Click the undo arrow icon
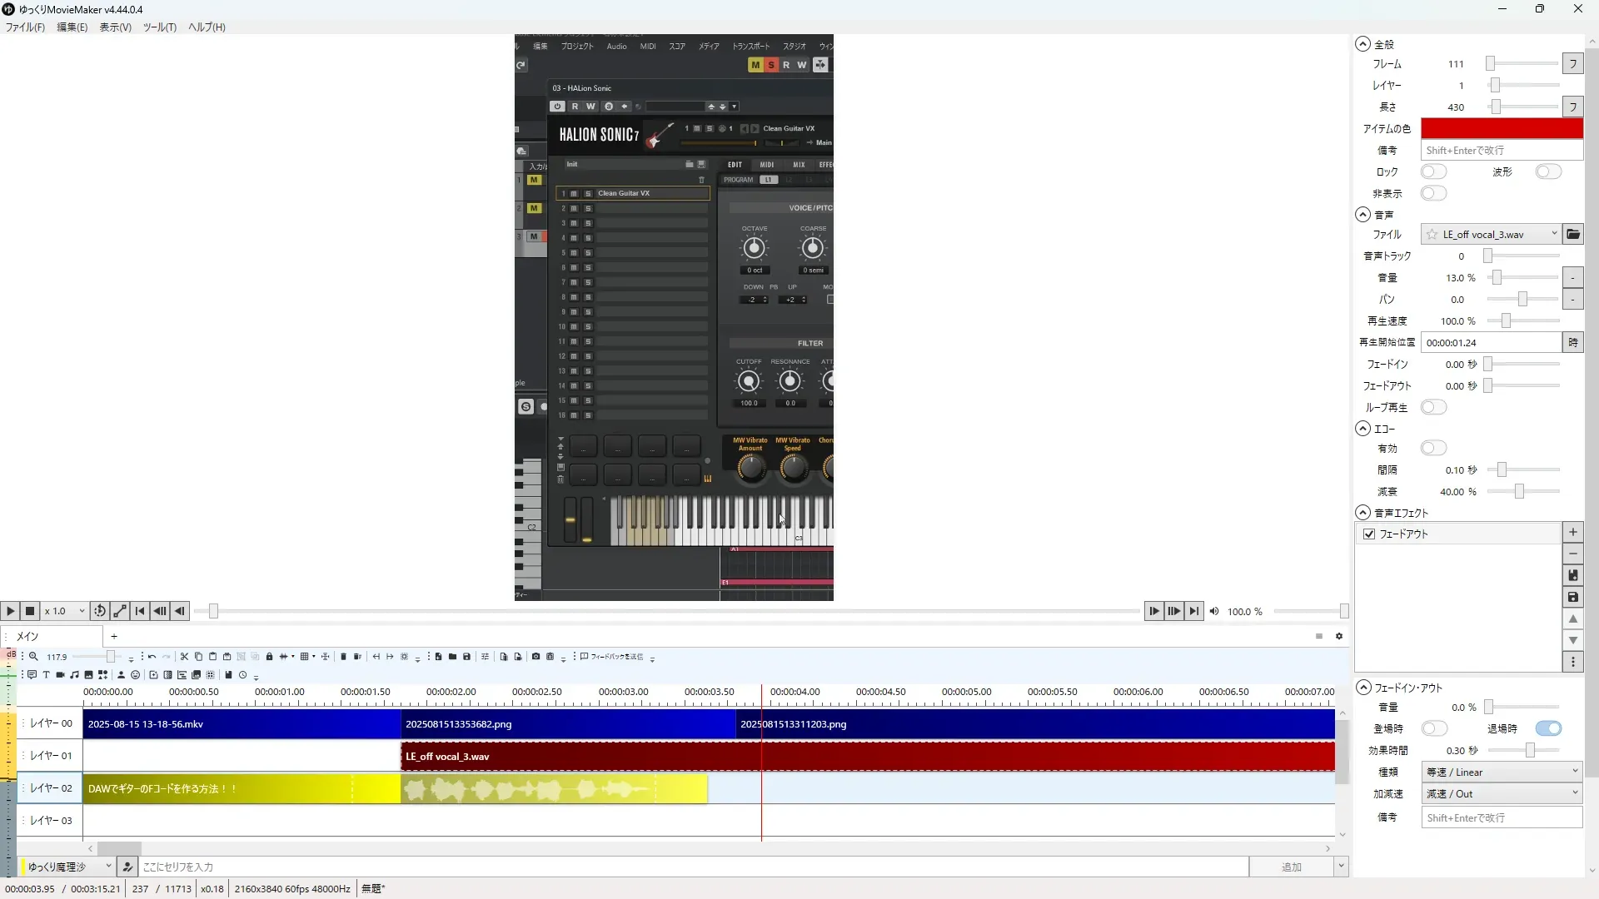The image size is (1599, 899). (x=152, y=657)
